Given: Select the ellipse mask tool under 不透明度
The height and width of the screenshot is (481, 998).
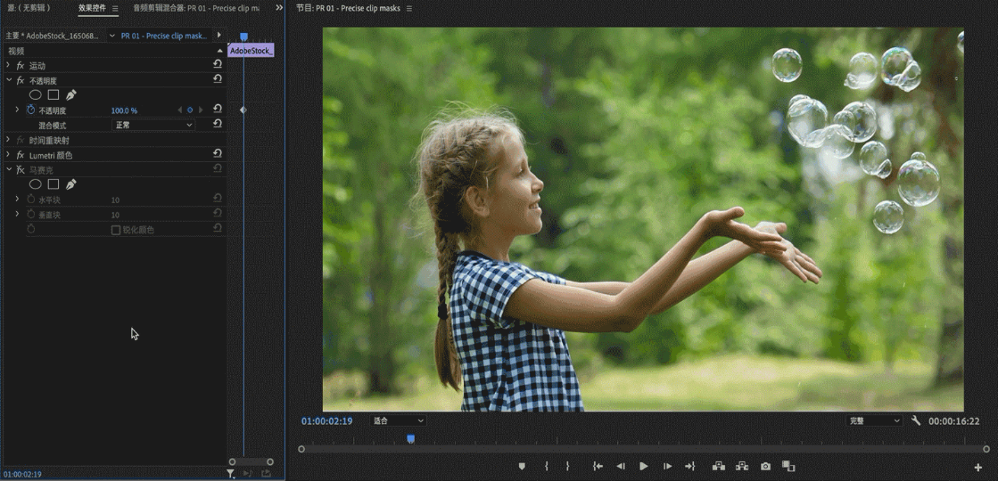Looking at the screenshot, I should click(x=36, y=95).
